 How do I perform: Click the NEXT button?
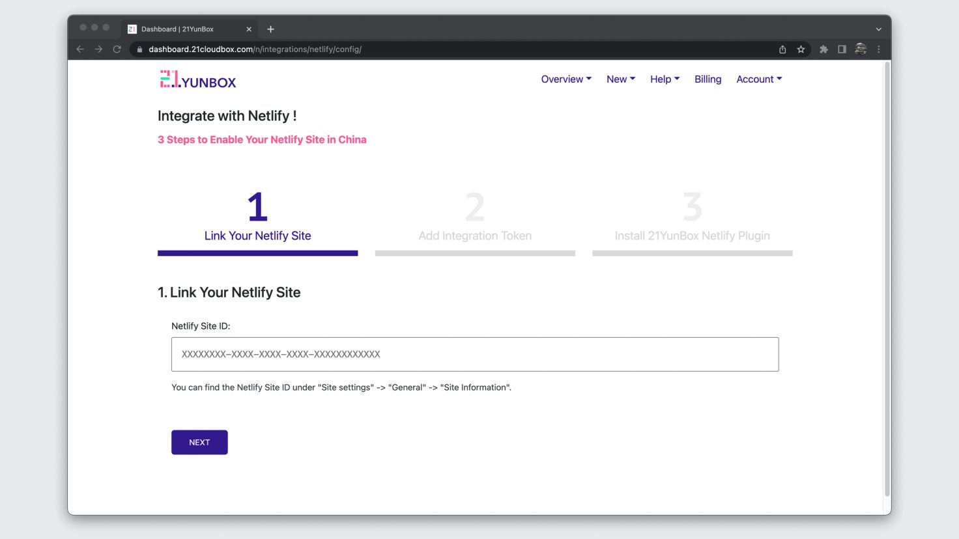(199, 442)
